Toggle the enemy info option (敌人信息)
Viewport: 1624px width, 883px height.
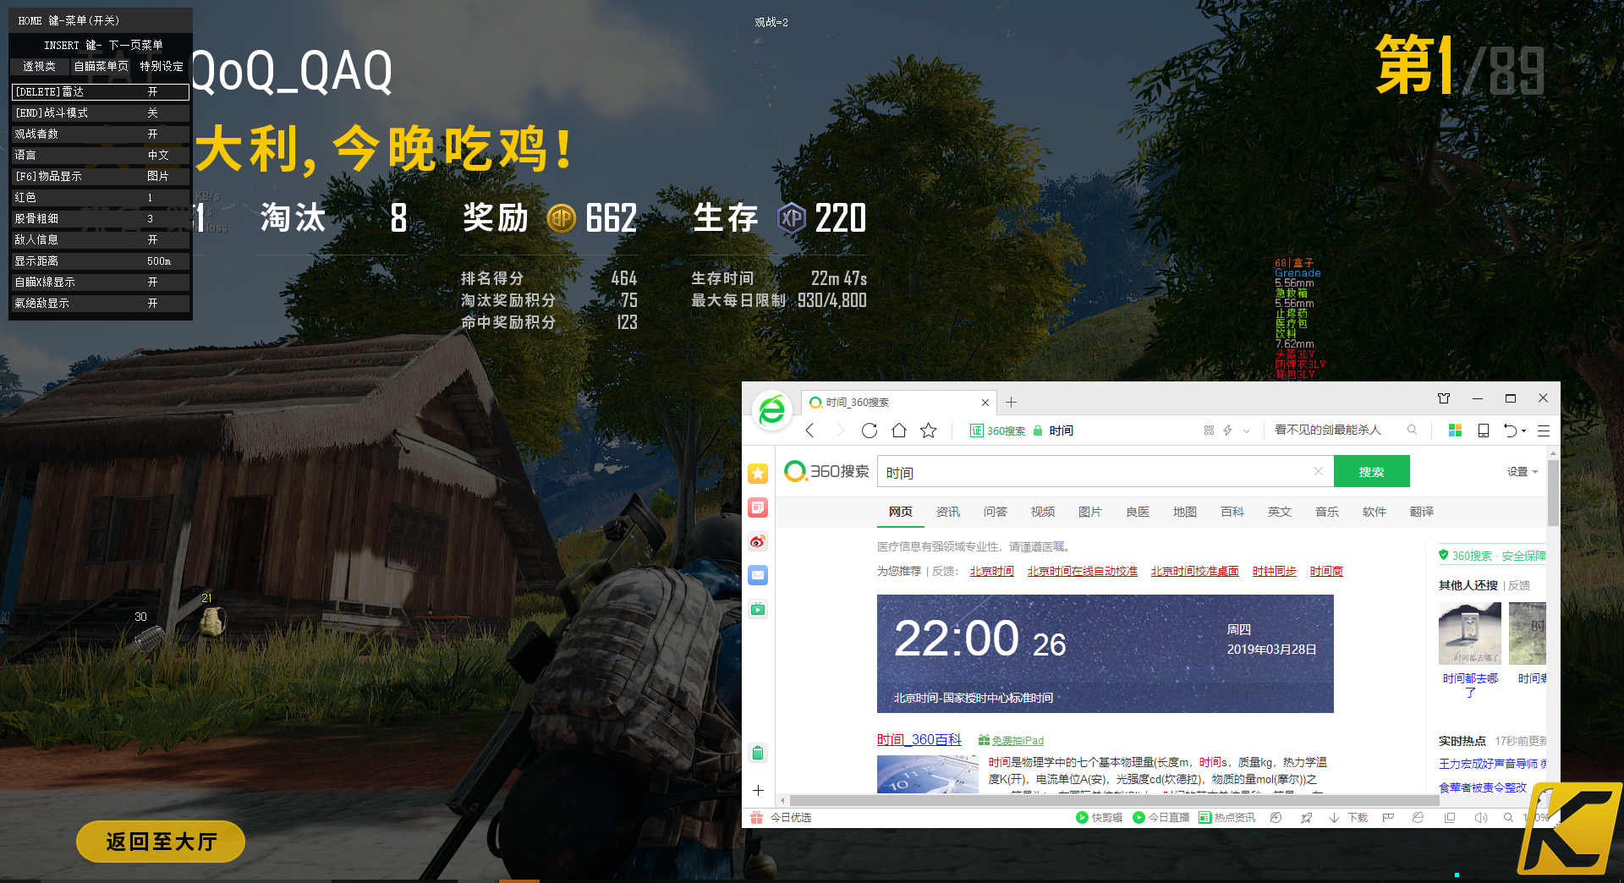pyautogui.click(x=101, y=239)
